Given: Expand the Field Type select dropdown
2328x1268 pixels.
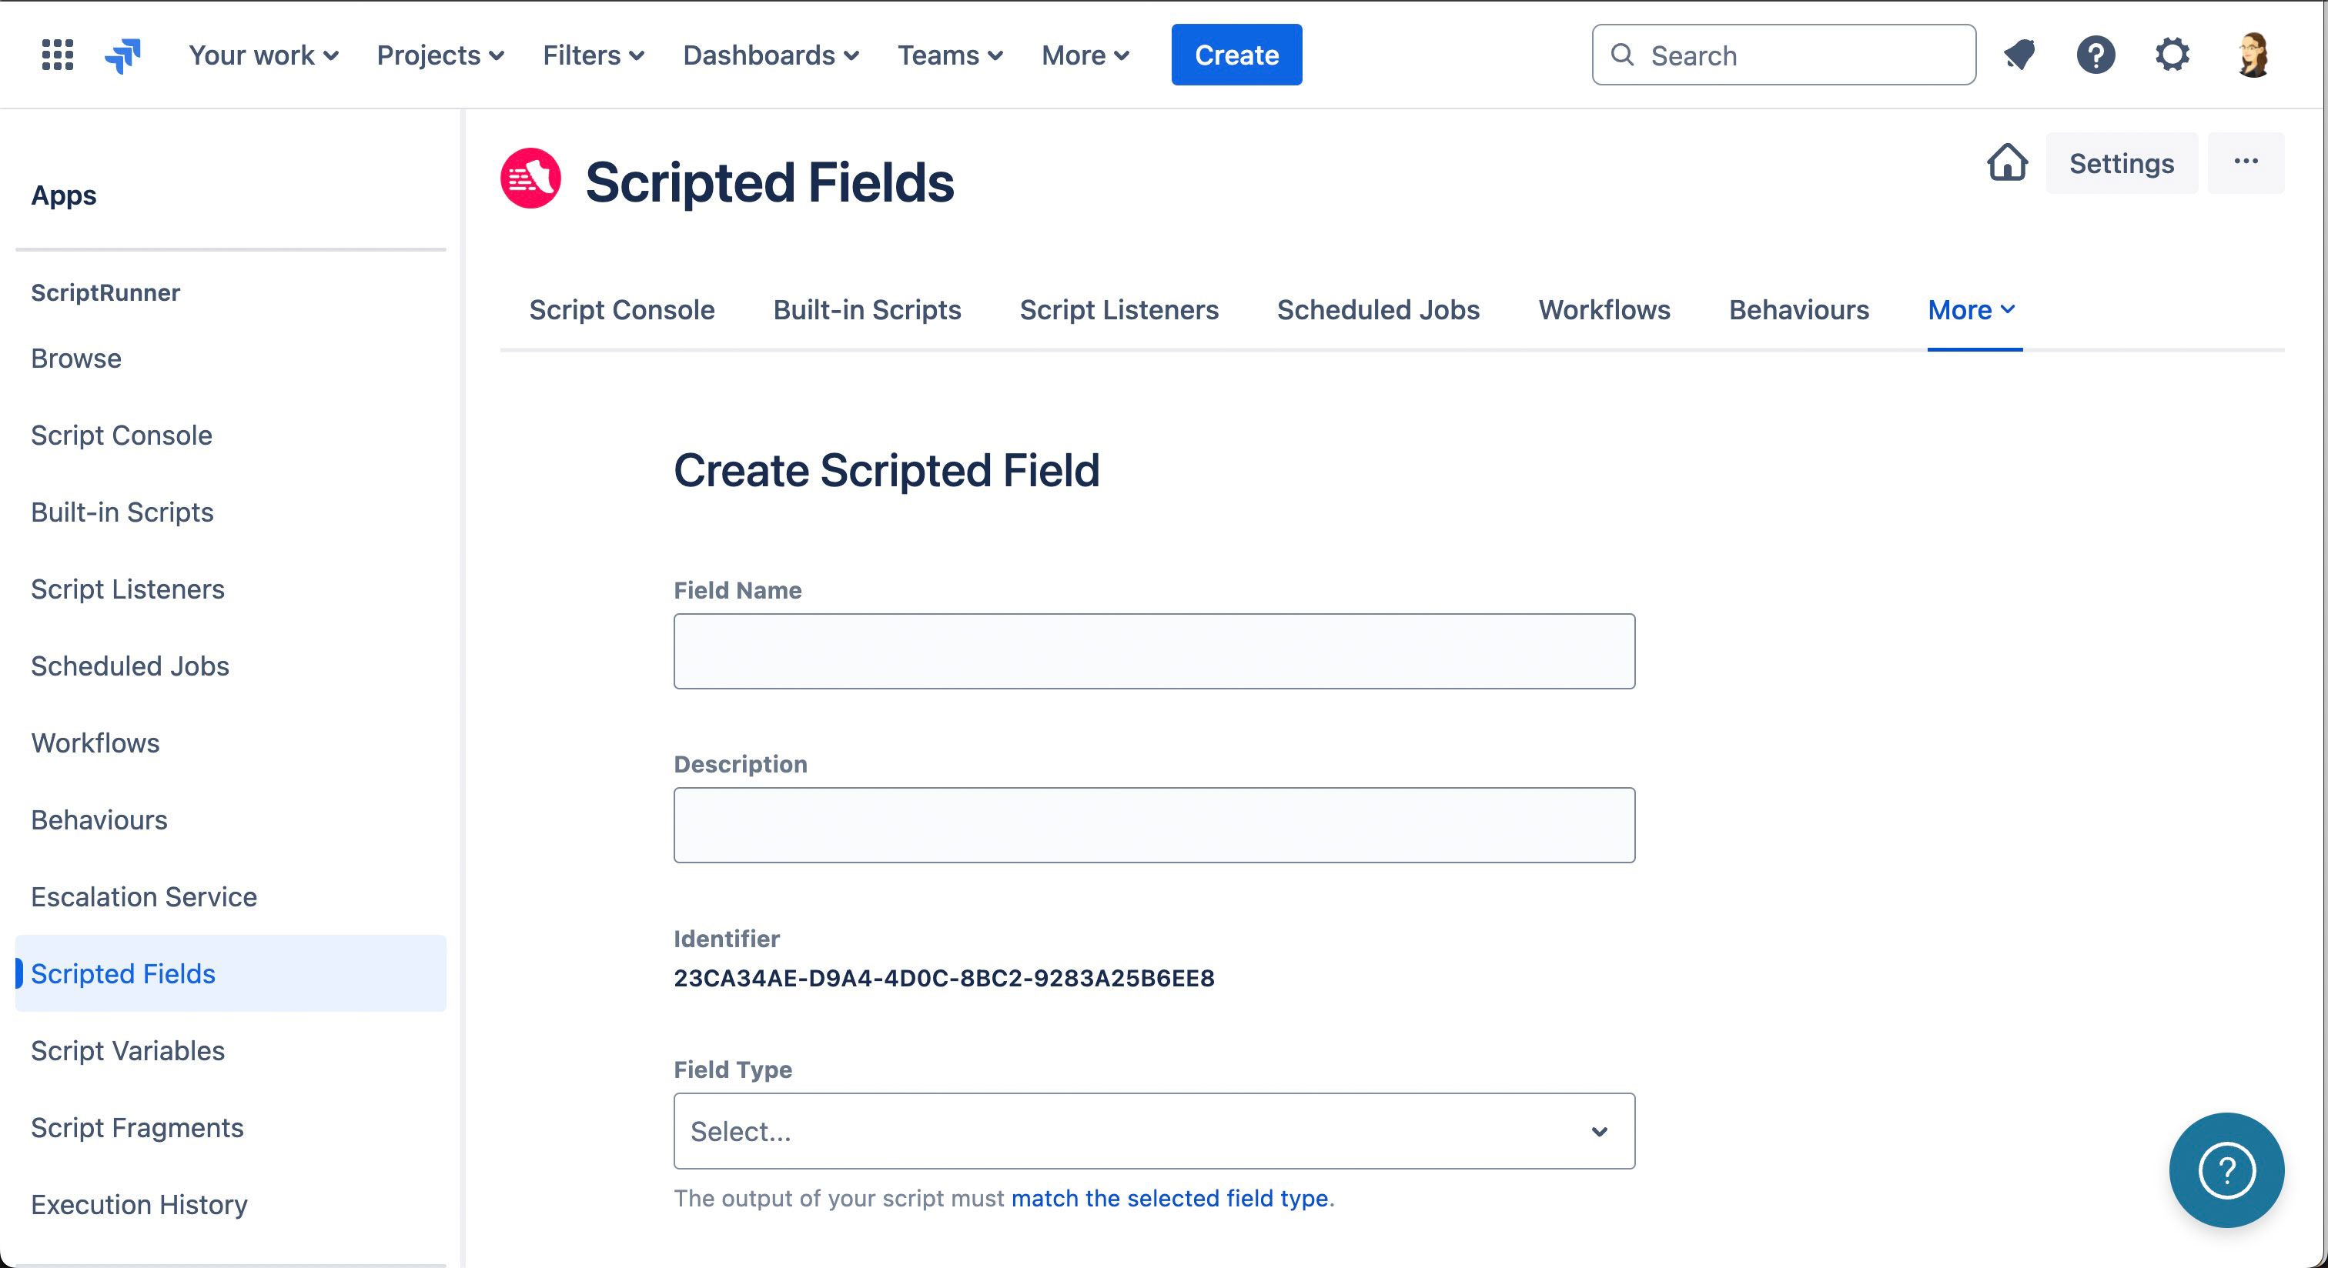Looking at the screenshot, I should coord(1153,1131).
